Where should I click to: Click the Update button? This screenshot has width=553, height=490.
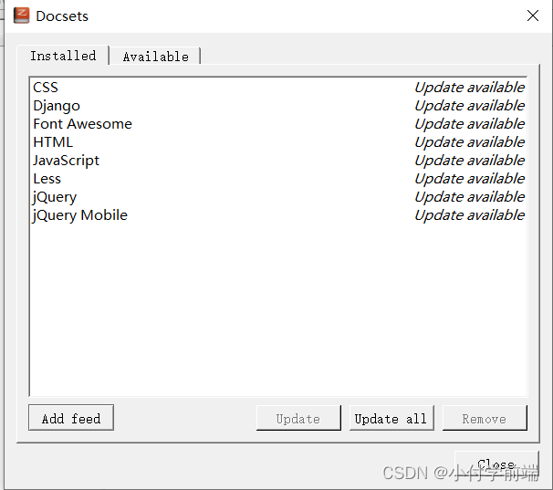(x=298, y=419)
